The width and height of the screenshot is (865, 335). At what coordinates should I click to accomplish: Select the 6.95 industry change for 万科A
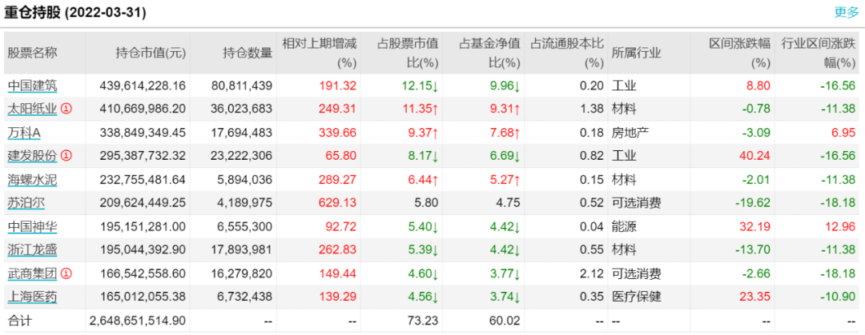click(844, 133)
